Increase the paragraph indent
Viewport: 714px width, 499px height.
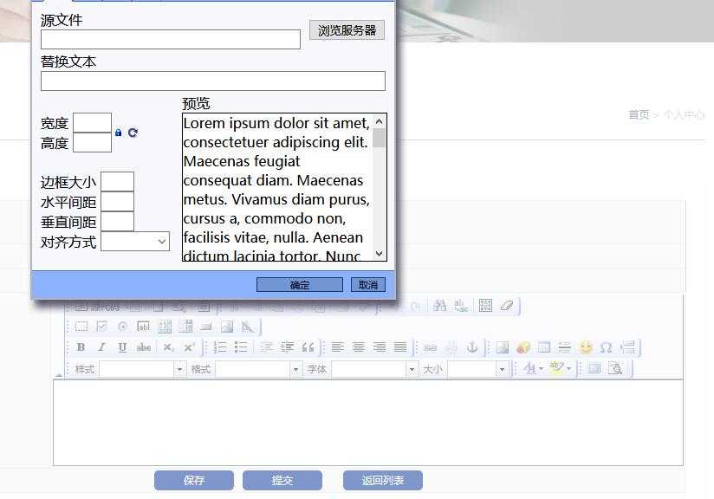(287, 347)
